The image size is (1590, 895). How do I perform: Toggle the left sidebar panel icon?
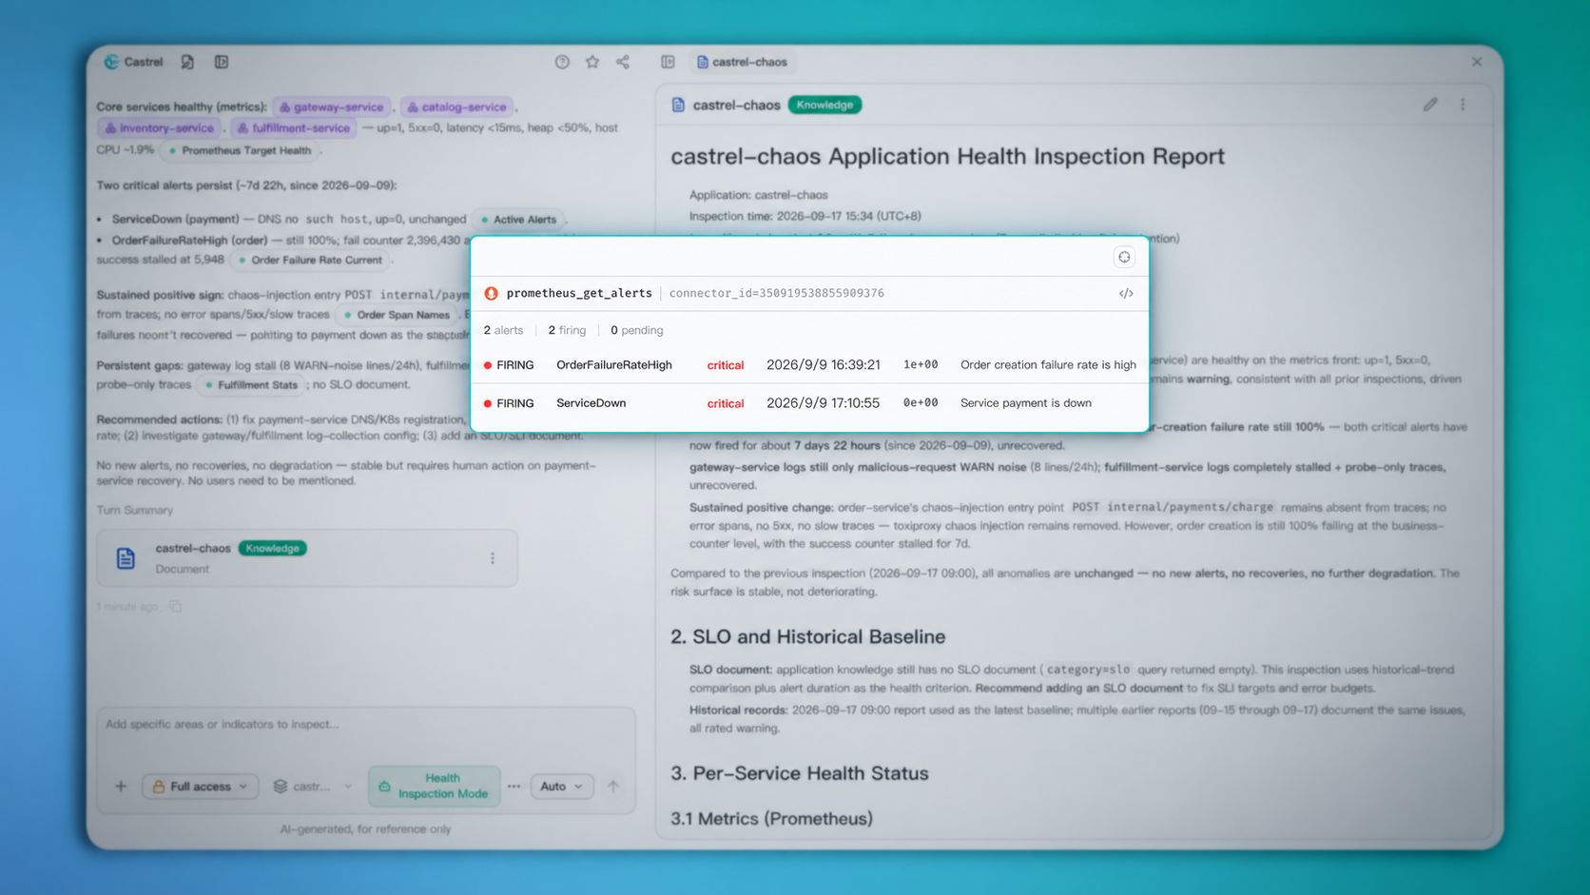tap(222, 62)
